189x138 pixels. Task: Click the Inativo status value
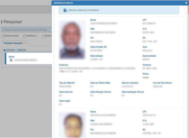tap(146, 77)
